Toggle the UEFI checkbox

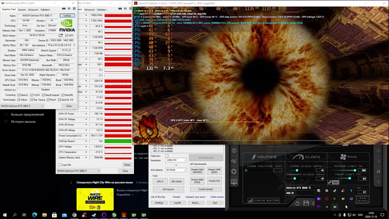[67, 35]
